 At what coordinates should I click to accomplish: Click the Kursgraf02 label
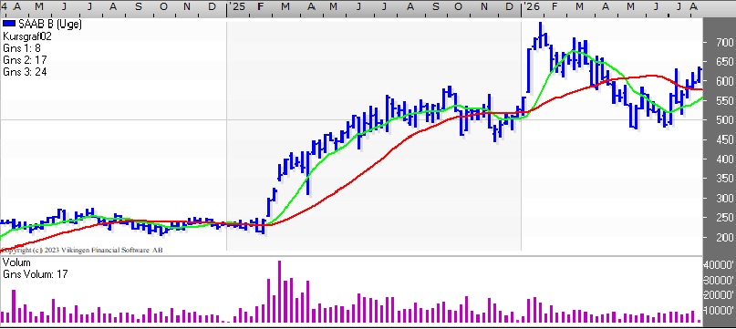pyautogui.click(x=27, y=36)
